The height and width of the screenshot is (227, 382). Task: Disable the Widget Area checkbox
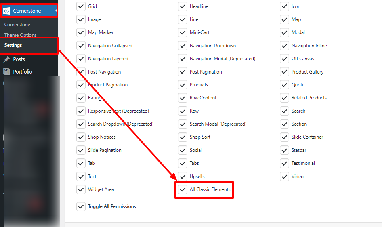tap(81, 189)
